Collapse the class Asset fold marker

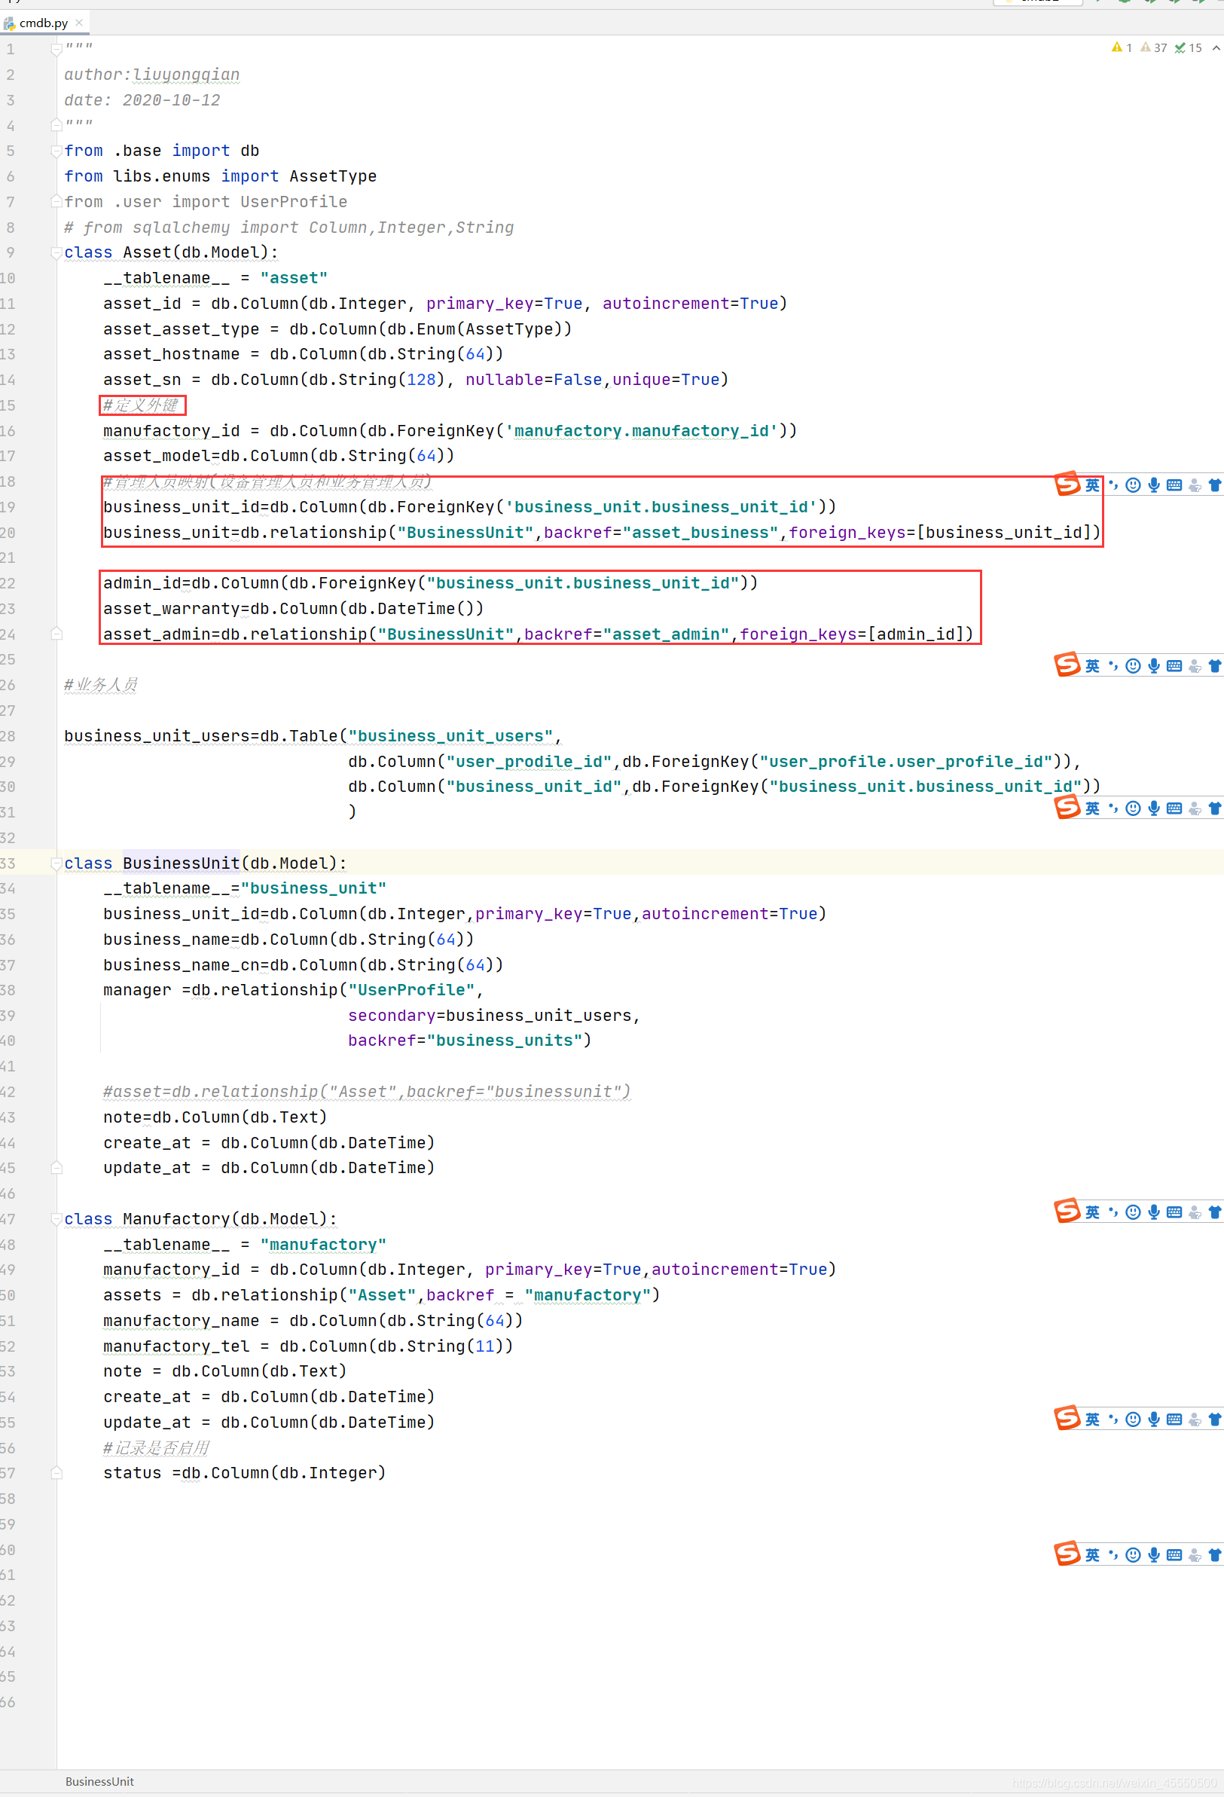pos(56,252)
